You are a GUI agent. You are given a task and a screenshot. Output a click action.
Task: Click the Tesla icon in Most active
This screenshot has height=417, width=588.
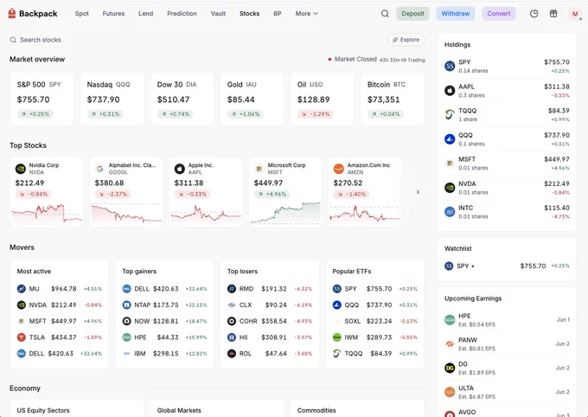[22, 337]
